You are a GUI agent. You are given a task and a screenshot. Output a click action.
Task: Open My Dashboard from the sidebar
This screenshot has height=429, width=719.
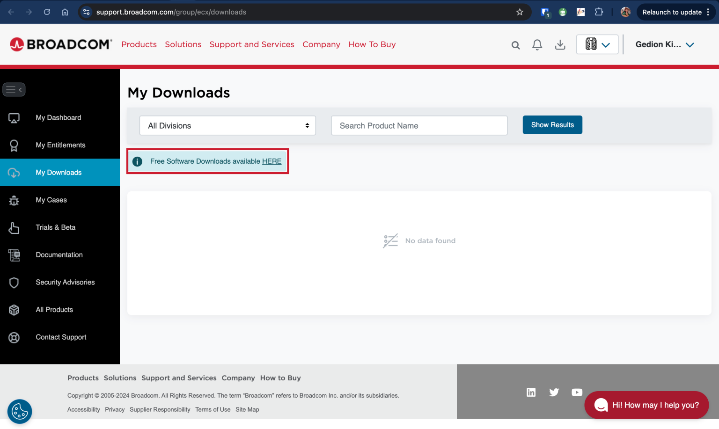pyautogui.click(x=14, y=118)
